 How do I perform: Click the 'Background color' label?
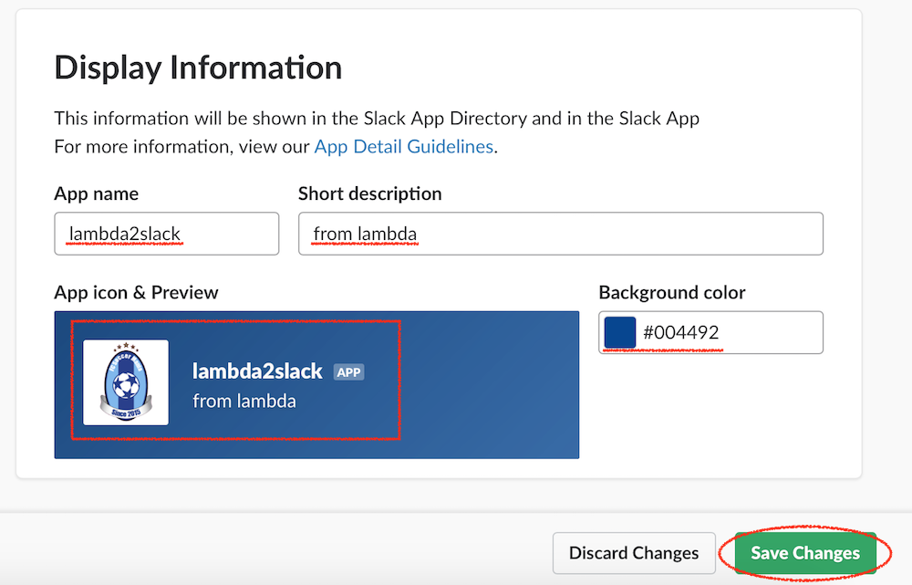671,292
